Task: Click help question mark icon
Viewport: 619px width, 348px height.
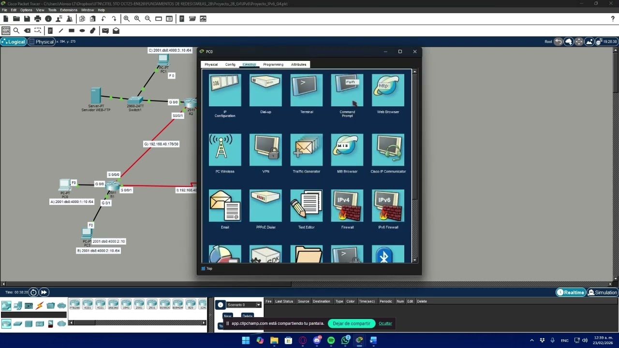Action: tap(613, 19)
